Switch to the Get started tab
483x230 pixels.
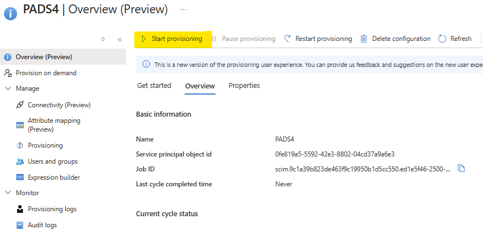tap(154, 85)
